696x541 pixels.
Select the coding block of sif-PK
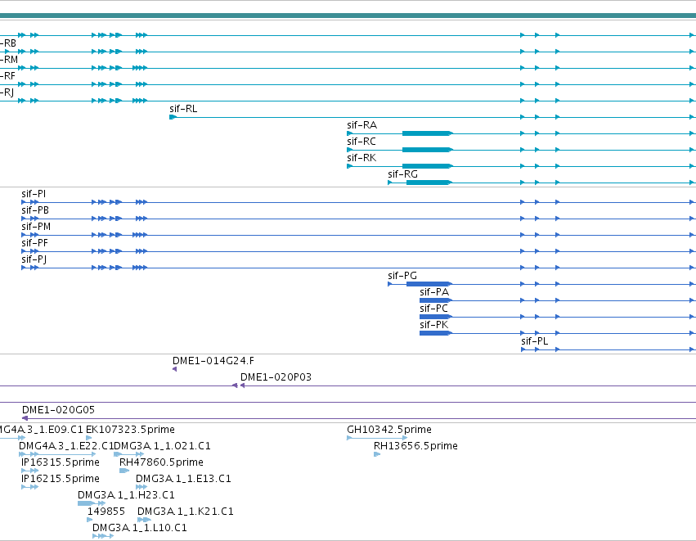pos(435,333)
